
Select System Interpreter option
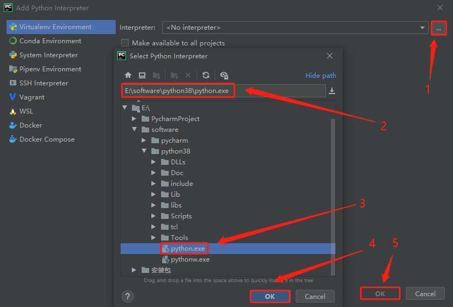point(61,55)
